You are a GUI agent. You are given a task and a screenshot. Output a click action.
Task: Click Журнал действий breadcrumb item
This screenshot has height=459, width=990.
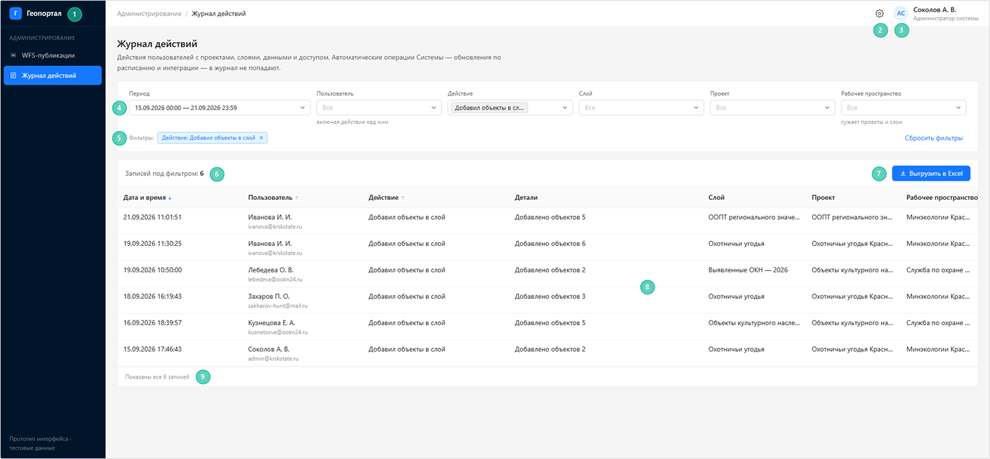tap(218, 13)
